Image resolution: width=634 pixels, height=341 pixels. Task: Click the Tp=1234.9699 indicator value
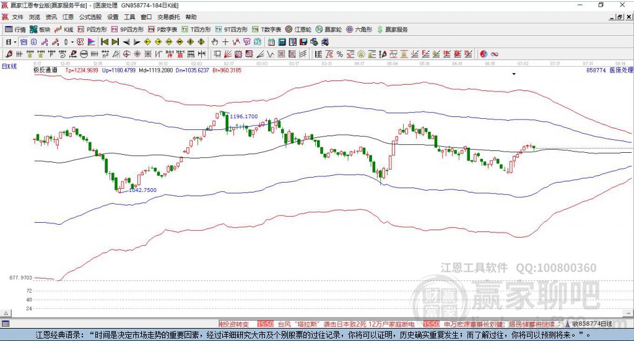point(82,71)
